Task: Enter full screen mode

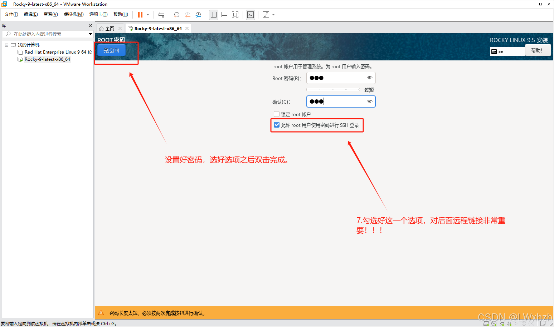Action: 235,15
